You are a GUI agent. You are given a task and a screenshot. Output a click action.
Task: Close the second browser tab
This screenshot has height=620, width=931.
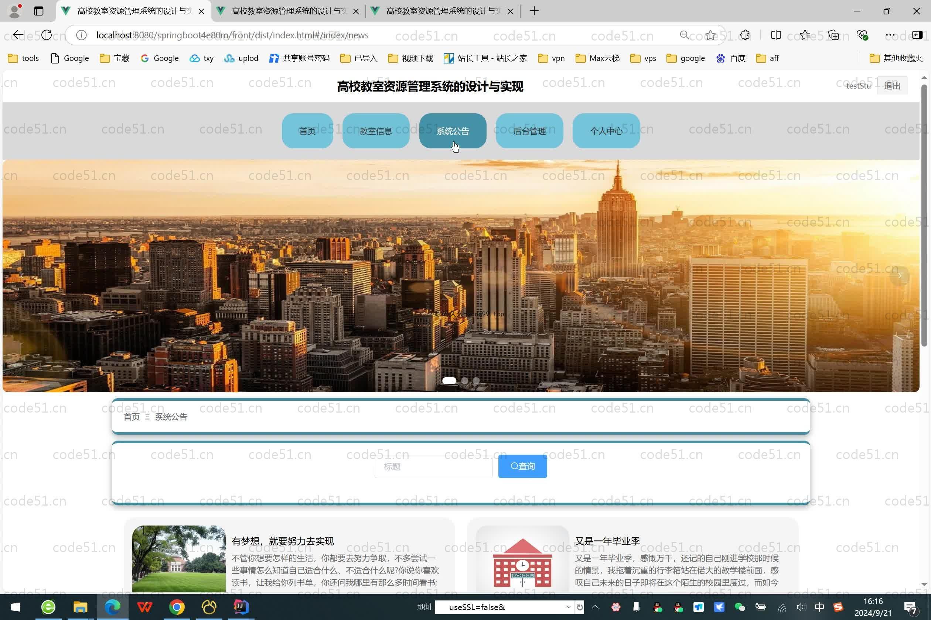click(x=356, y=11)
